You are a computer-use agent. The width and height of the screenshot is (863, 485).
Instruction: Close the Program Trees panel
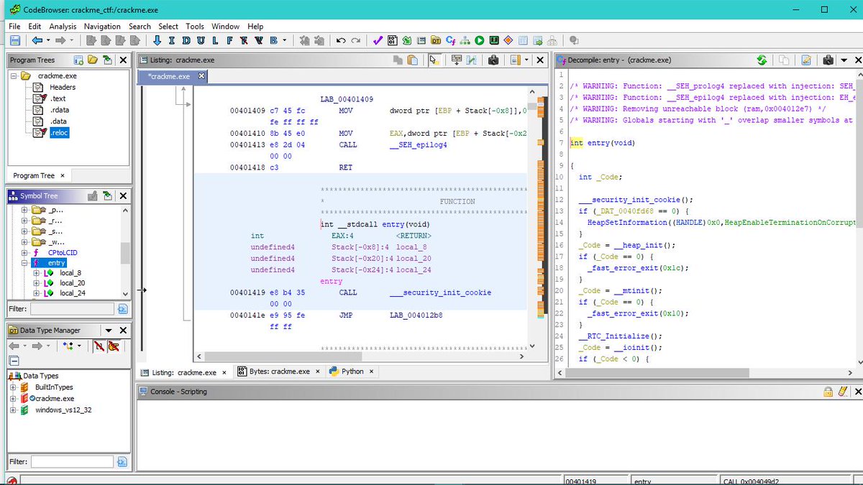point(123,60)
